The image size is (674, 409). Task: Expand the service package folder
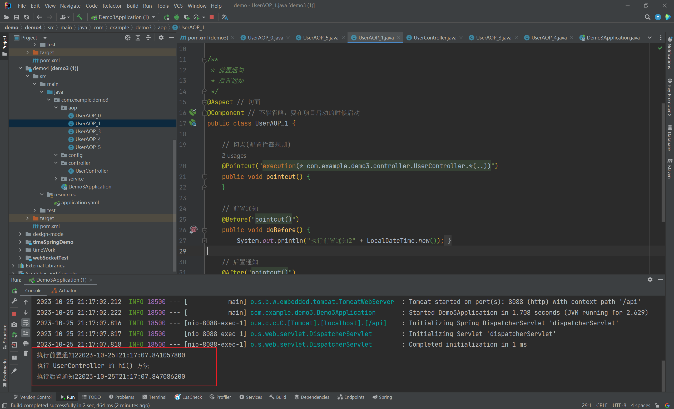pos(56,179)
